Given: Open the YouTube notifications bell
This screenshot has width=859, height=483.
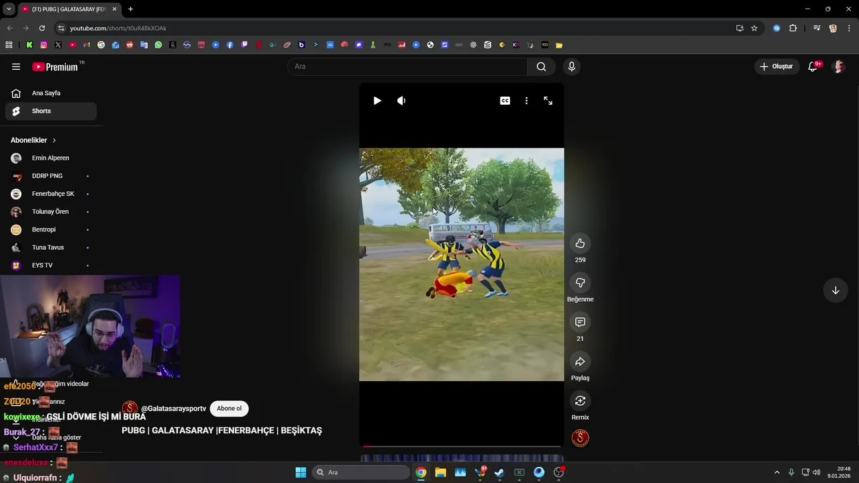Looking at the screenshot, I should point(813,66).
